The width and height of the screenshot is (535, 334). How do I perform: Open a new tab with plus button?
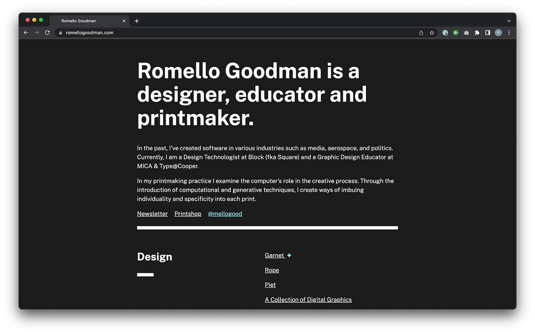click(x=136, y=21)
